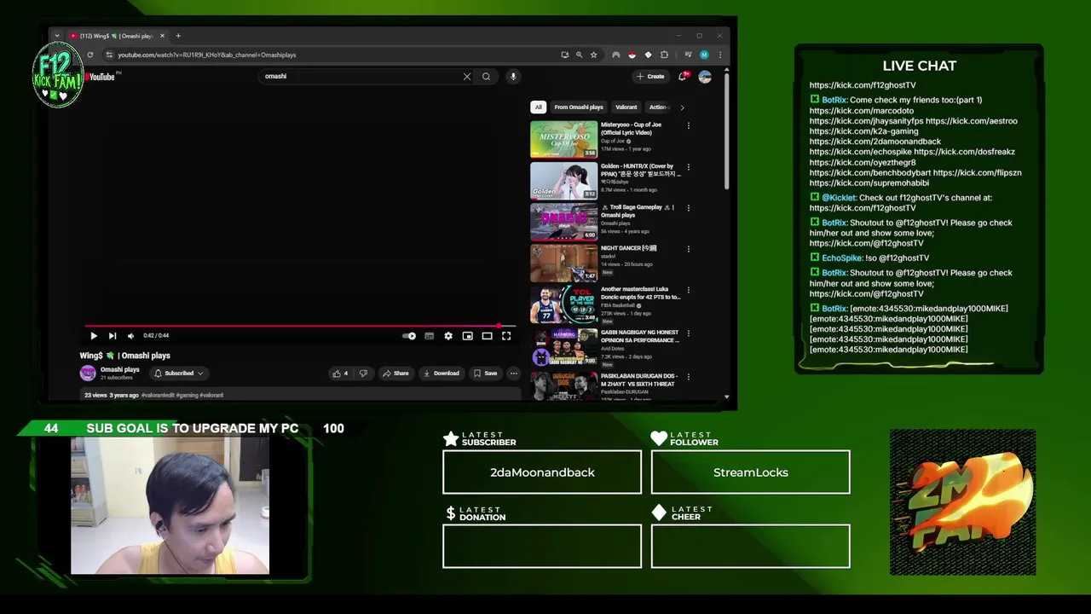
Task: Open the Create menu
Action: tap(650, 77)
